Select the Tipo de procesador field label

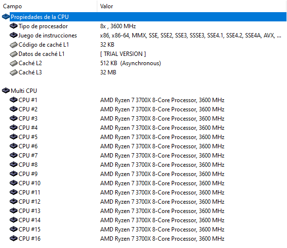tap(43, 26)
